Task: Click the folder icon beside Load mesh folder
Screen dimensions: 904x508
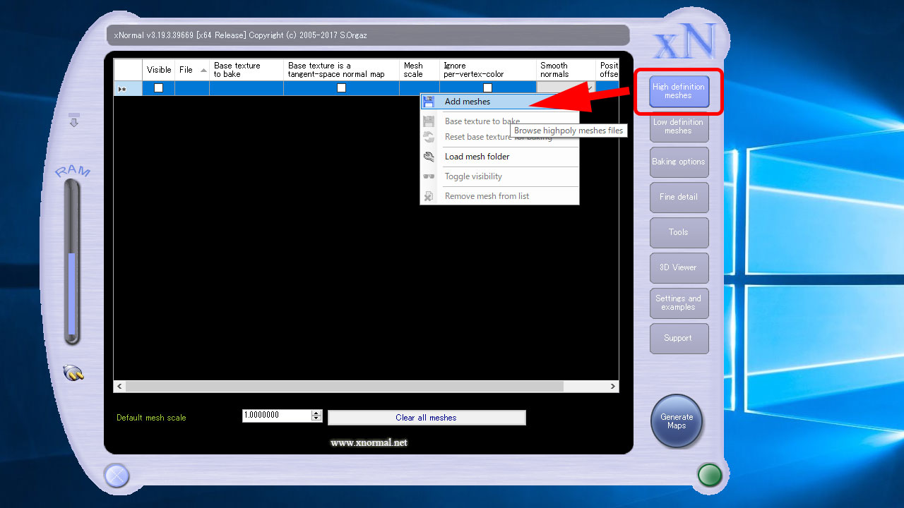Action: pyautogui.click(x=428, y=157)
